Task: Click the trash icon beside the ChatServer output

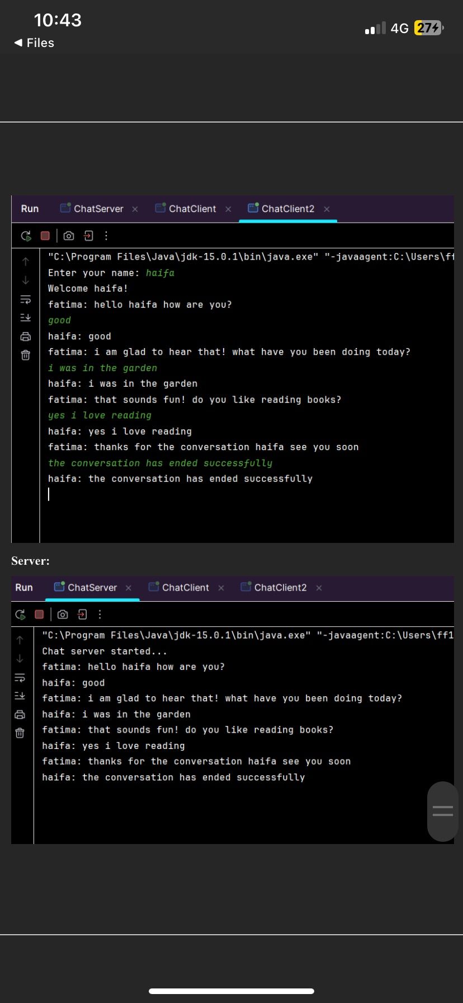Action: pos(20,733)
